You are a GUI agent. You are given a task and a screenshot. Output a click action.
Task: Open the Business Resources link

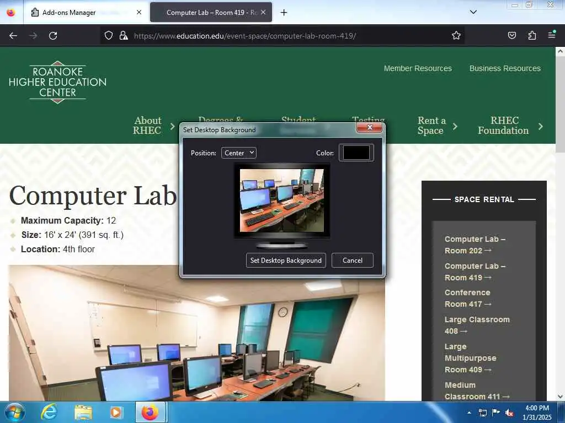point(505,68)
